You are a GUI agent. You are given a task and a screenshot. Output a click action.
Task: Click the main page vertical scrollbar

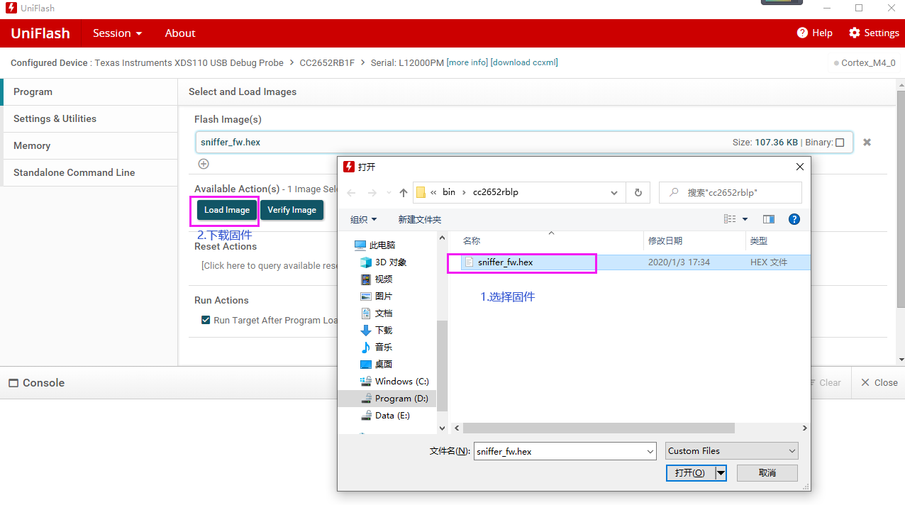coord(901,199)
